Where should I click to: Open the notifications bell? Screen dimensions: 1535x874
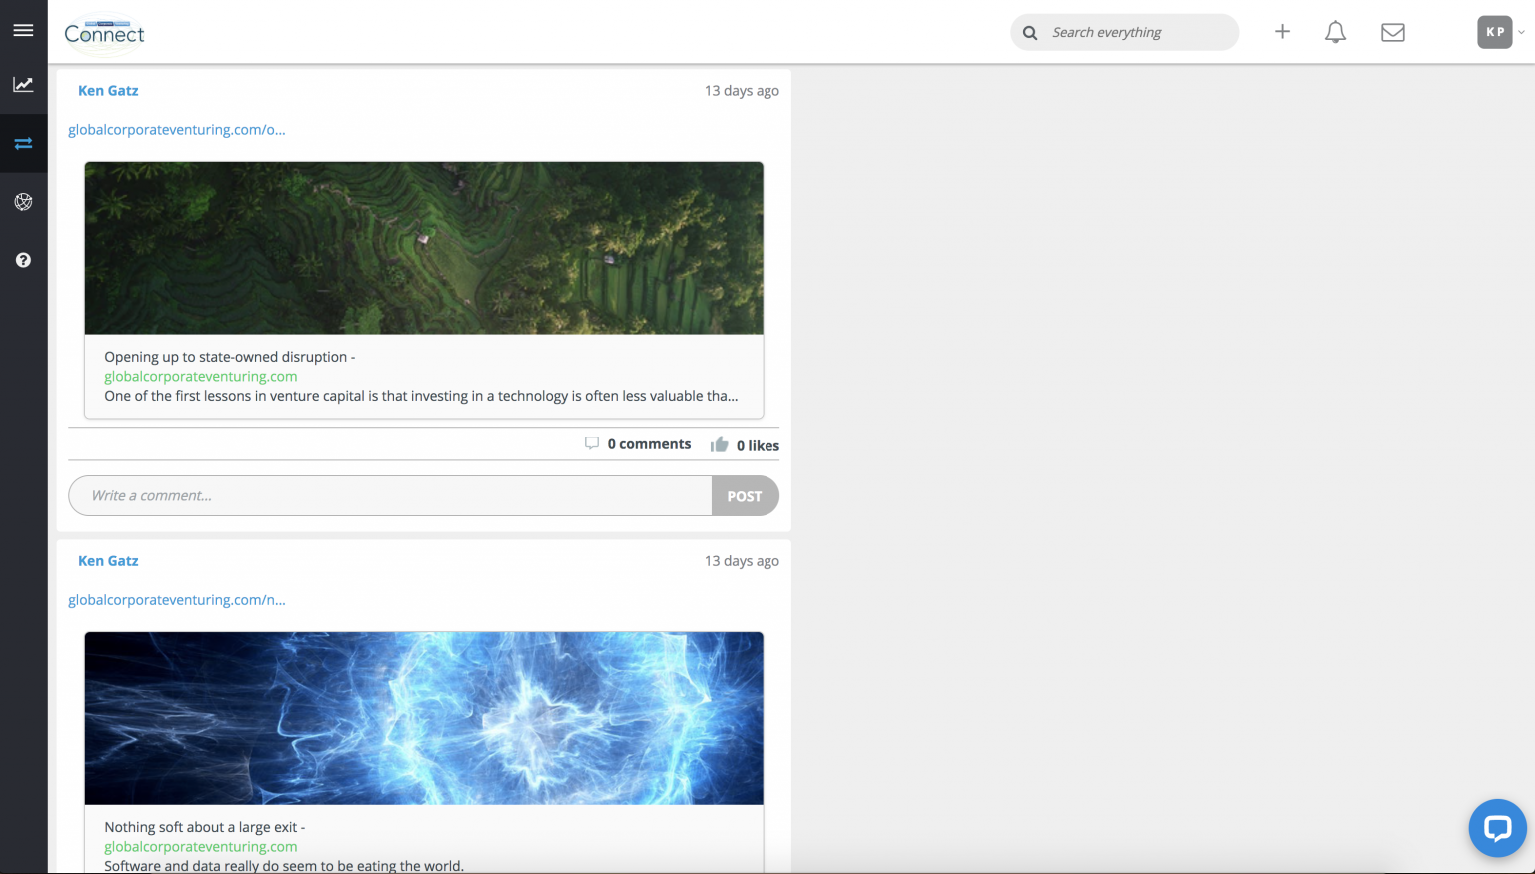pos(1335,32)
